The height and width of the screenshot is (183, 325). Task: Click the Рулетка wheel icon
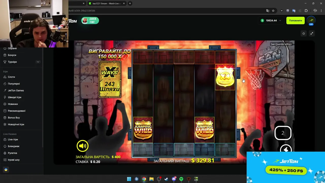5,153
